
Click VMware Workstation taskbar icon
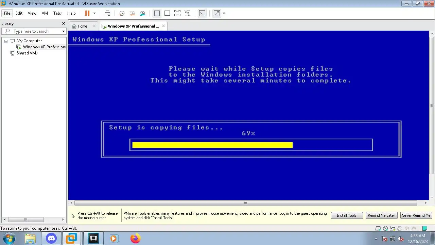tap(72, 239)
